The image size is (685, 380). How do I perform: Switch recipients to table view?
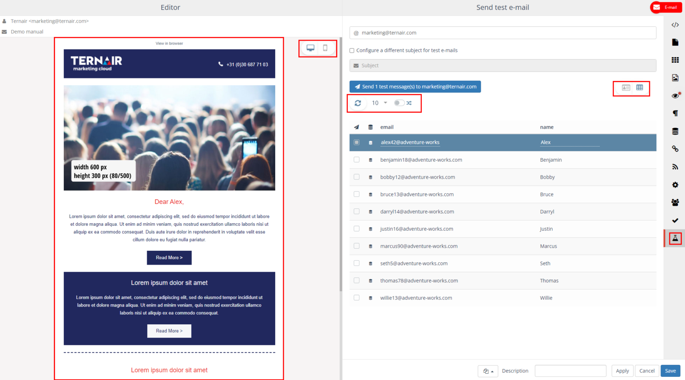(640, 88)
